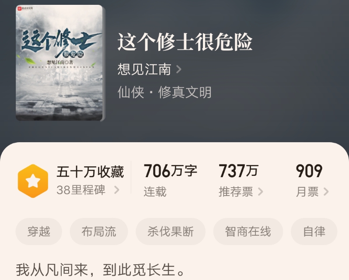Screen dimensions: 349x280
Task: Open 仙侠 genre category
Action: (131, 92)
